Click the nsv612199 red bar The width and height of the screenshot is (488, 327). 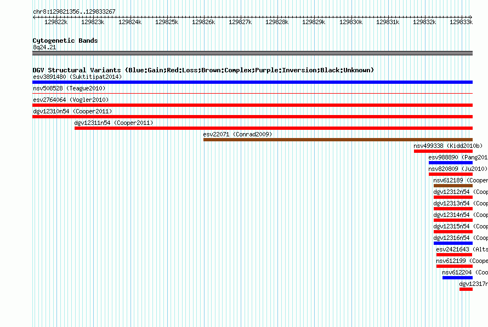(x=455, y=266)
